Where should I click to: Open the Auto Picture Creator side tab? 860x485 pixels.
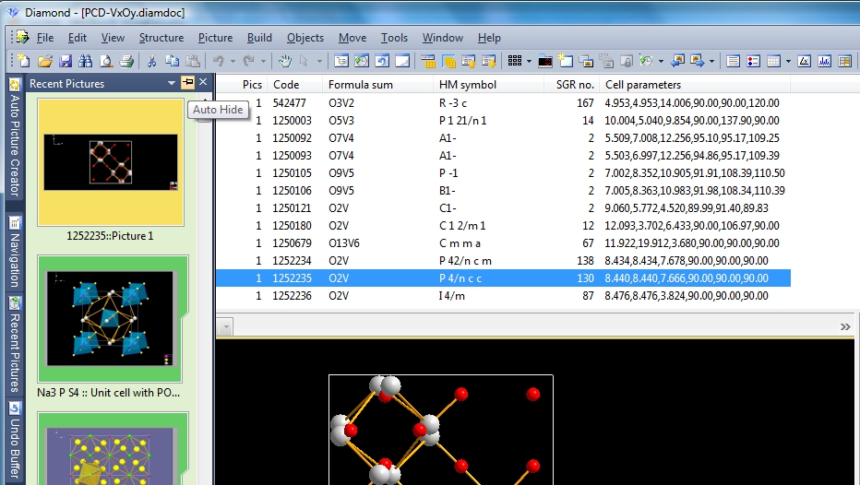15,138
